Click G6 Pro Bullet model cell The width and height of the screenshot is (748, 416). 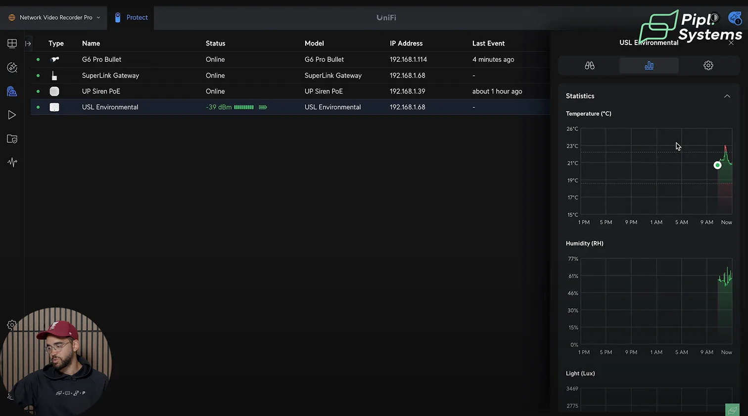[324, 59]
